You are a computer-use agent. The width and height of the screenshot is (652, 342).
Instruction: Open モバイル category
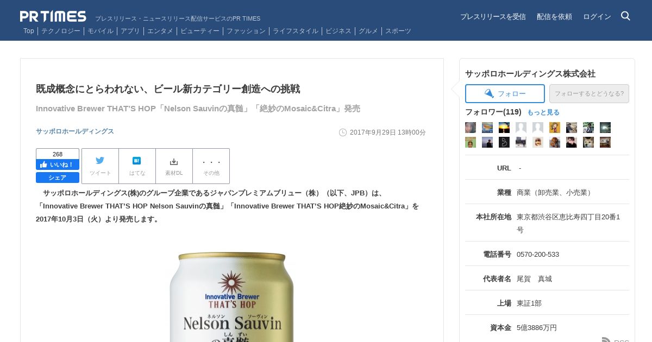[101, 31]
